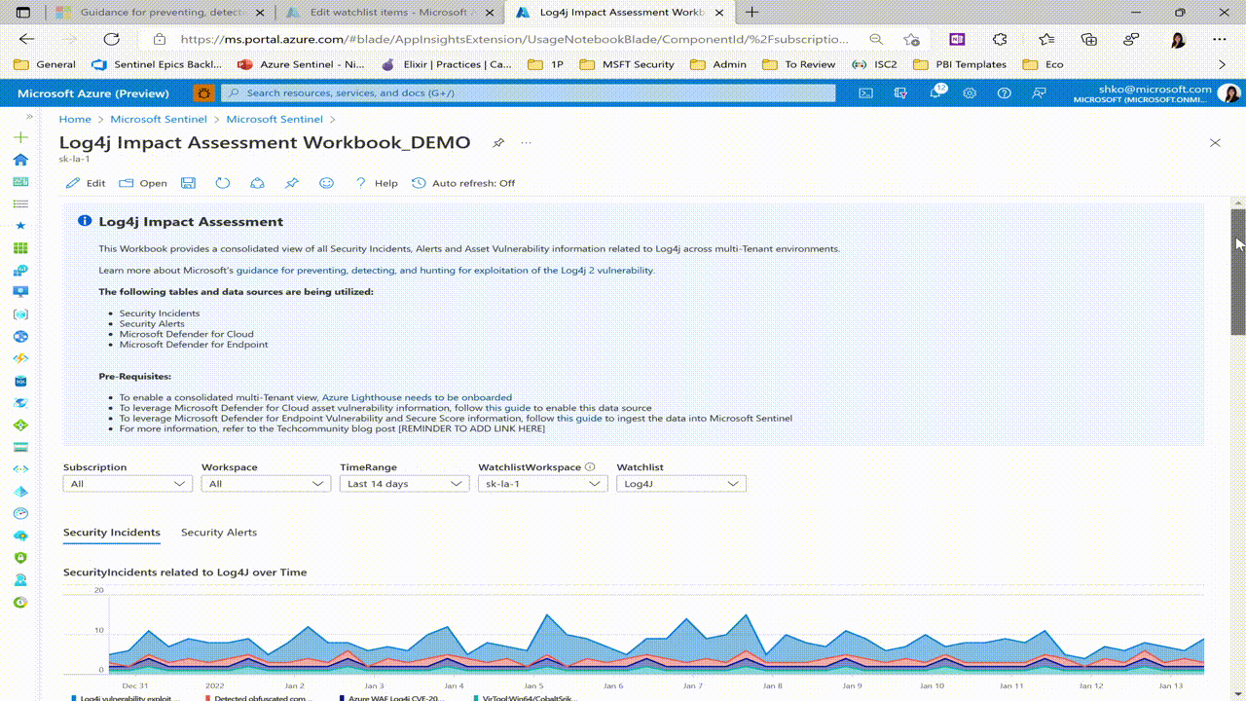The height and width of the screenshot is (701, 1246).
Task: Open workbook Help
Action: (x=376, y=183)
